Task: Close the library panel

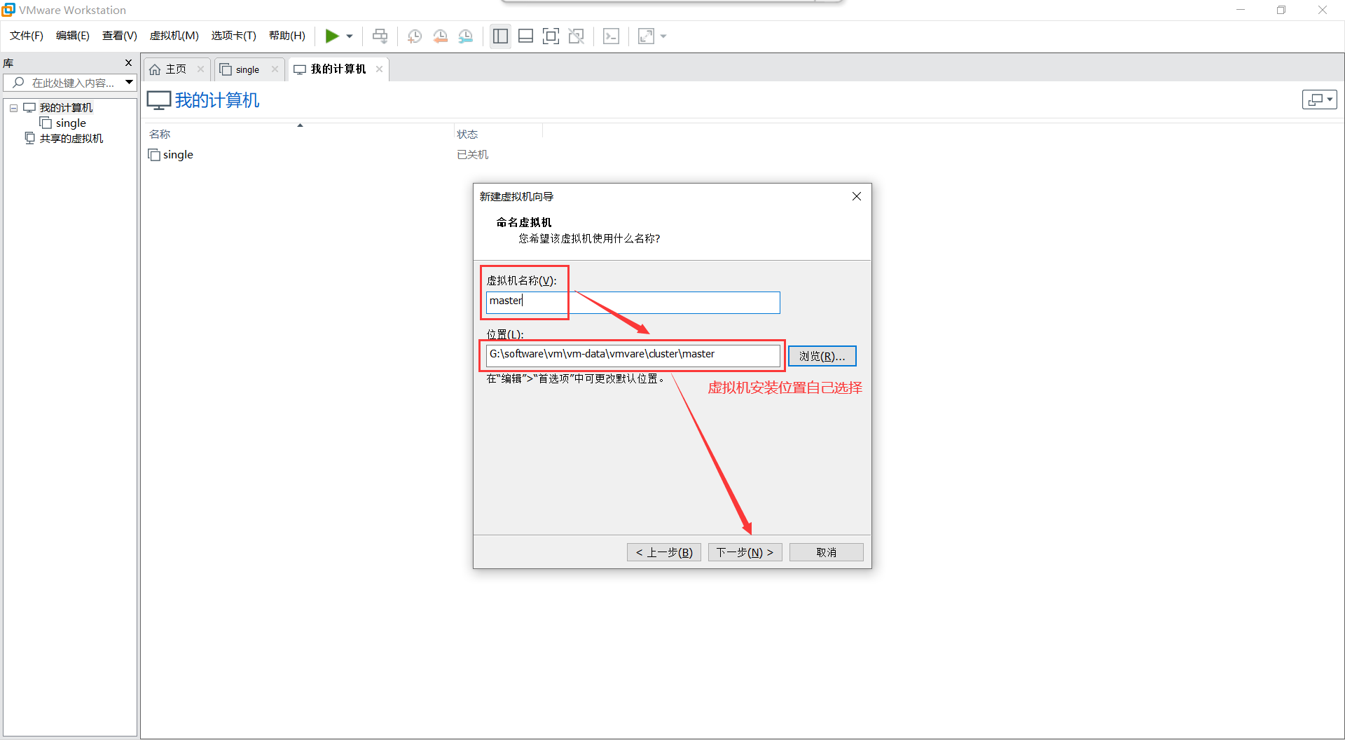Action: click(x=128, y=63)
